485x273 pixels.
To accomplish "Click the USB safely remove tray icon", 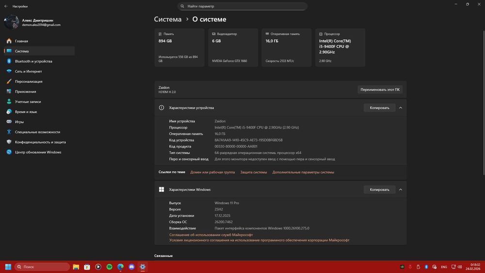I will click(x=418, y=267).
